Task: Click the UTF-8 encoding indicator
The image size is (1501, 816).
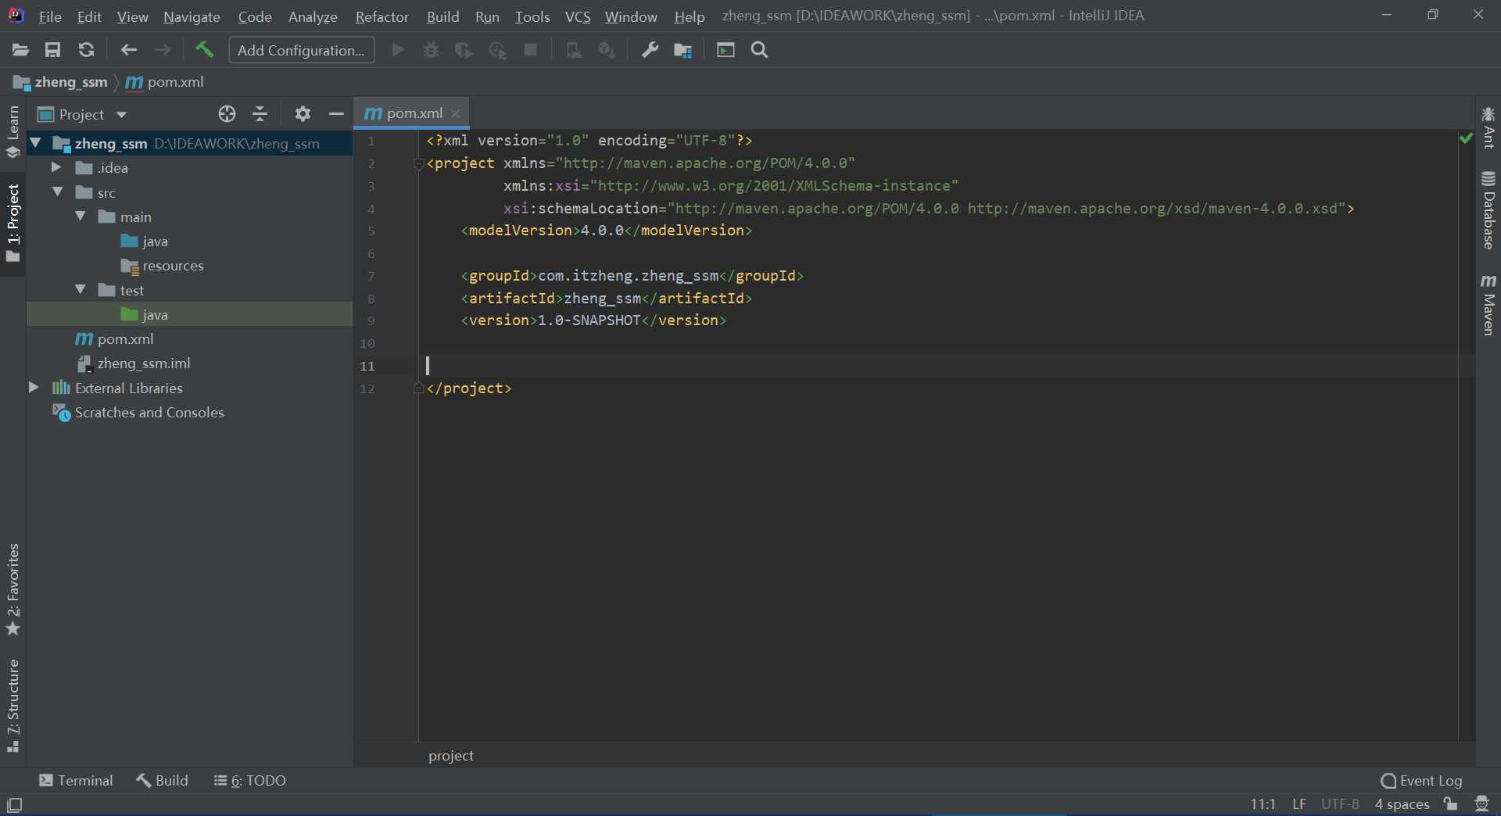Action: tap(1340, 803)
